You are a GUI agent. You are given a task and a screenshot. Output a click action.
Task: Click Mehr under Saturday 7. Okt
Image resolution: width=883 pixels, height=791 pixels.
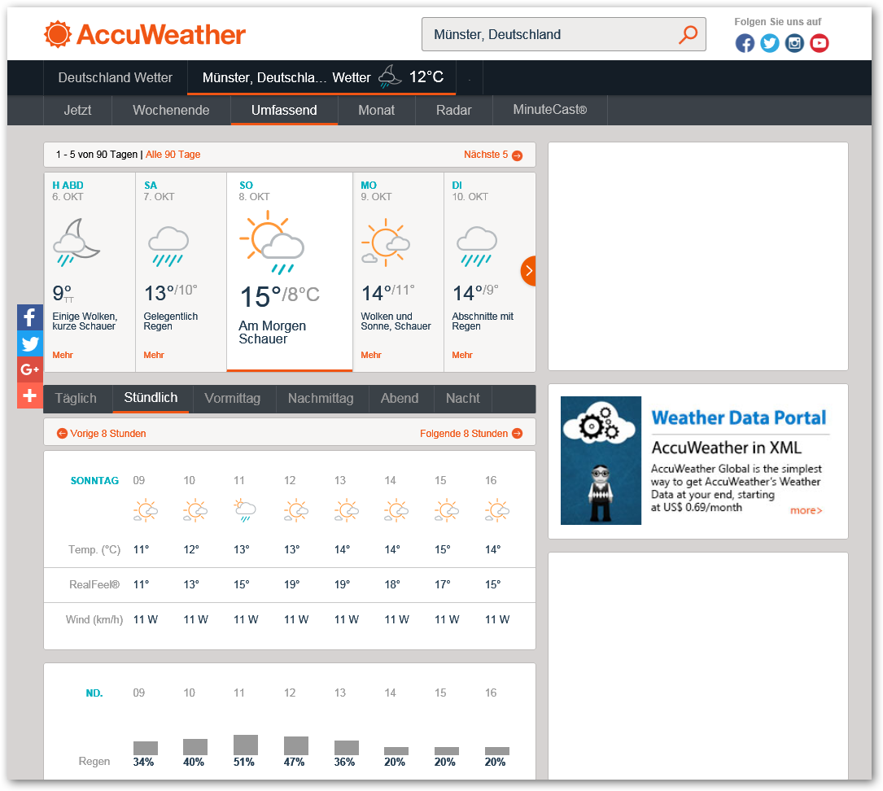pyautogui.click(x=154, y=355)
